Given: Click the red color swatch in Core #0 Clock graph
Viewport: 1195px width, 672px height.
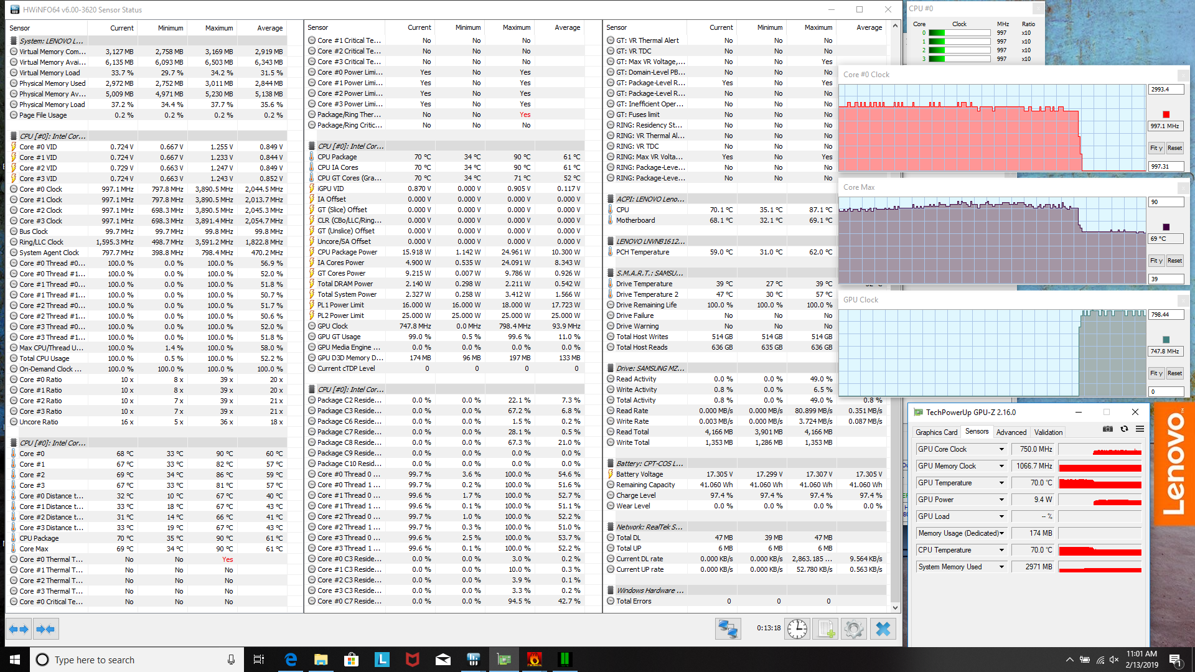Looking at the screenshot, I should pyautogui.click(x=1166, y=114).
